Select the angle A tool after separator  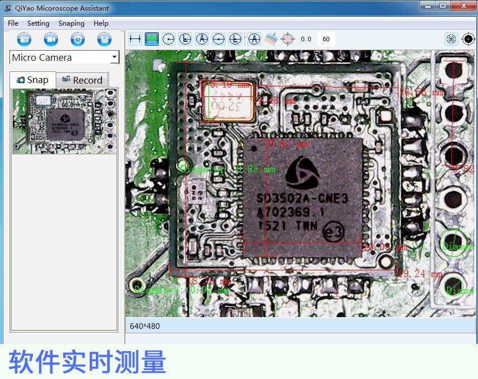pyautogui.click(x=254, y=39)
